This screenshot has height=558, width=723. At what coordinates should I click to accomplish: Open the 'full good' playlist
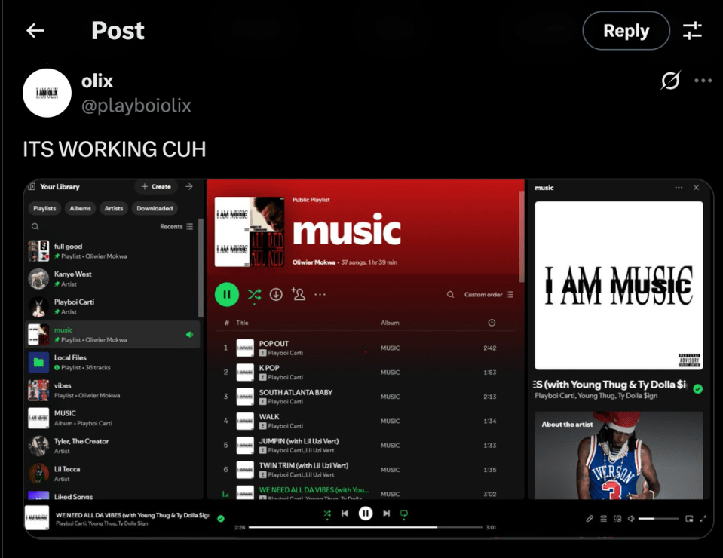(113, 251)
